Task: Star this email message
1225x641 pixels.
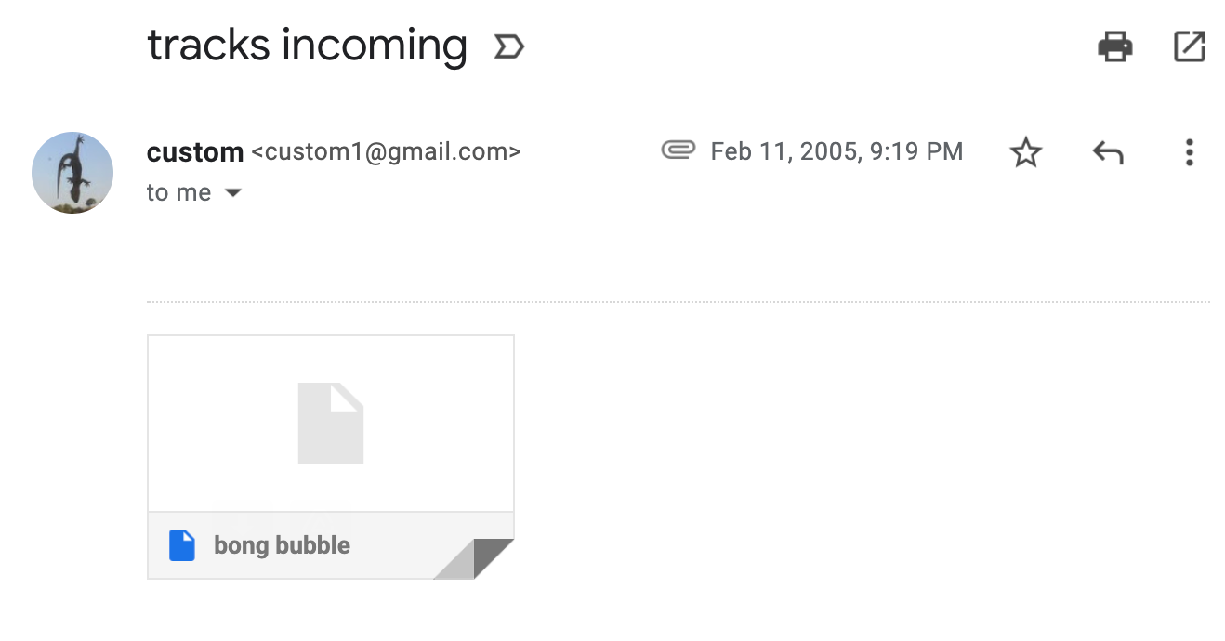Action: pyautogui.click(x=1026, y=152)
